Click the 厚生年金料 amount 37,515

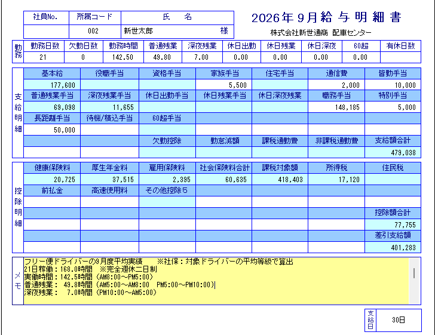coord(109,179)
